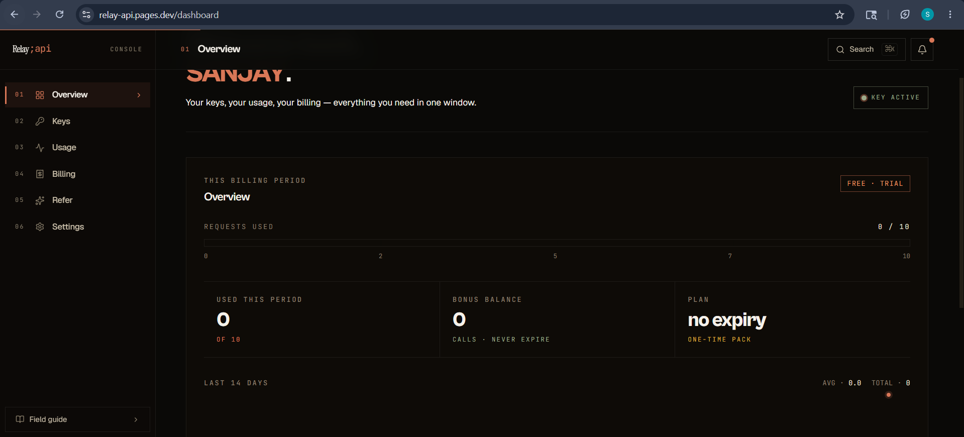Click the BONUS BALANCE value

click(x=459, y=319)
